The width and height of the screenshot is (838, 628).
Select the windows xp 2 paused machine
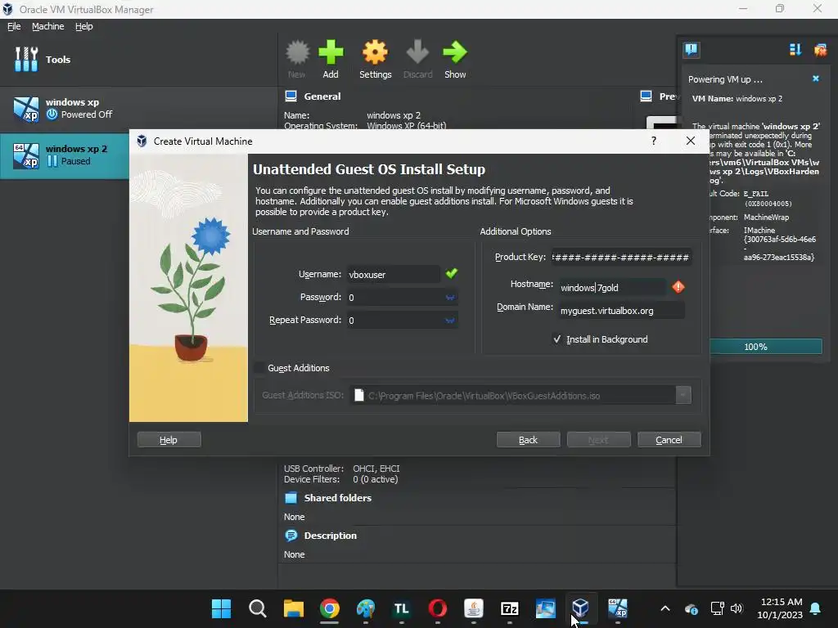65,155
